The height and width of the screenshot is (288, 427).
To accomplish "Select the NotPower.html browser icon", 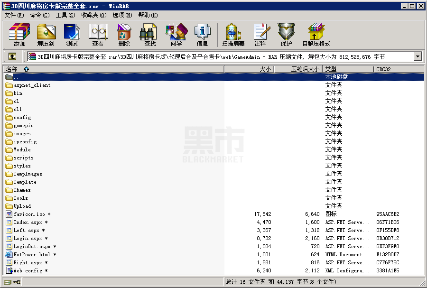I will click(x=9, y=254).
